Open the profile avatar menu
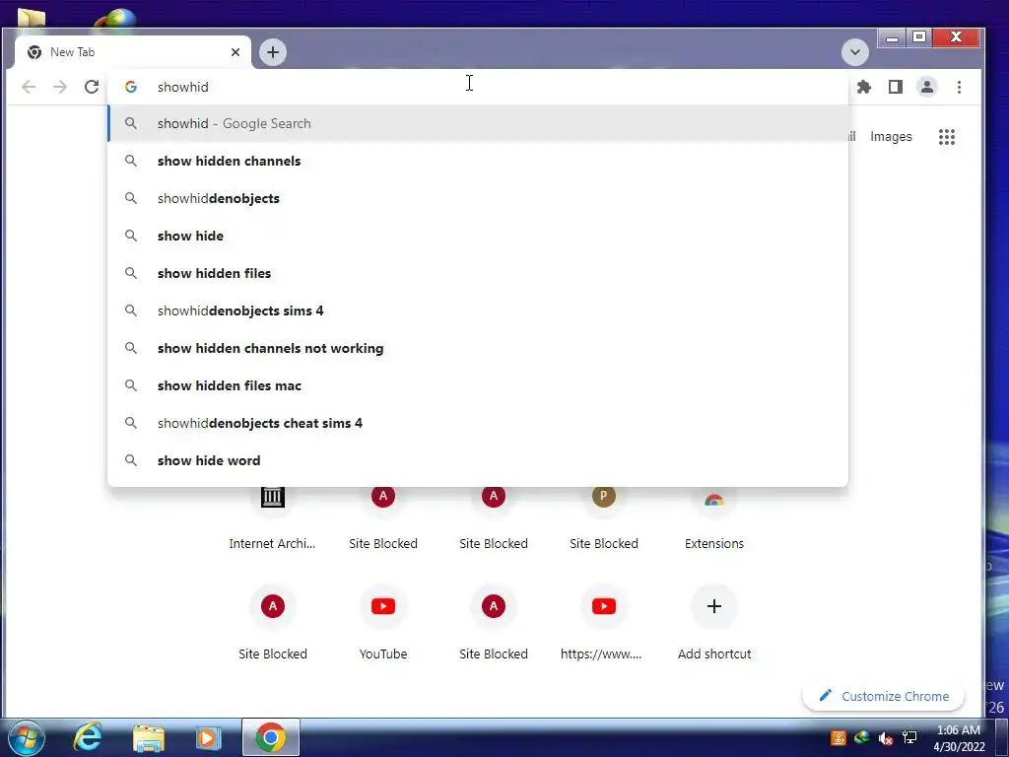This screenshot has width=1009, height=757. 926,87
